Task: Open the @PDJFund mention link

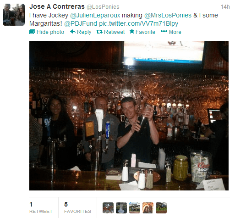Action: coord(81,23)
